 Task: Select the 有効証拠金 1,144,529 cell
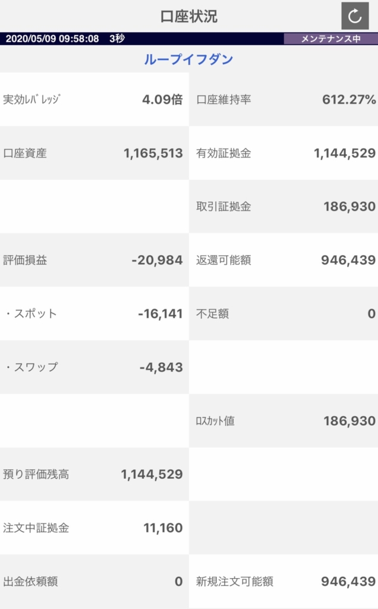283,153
